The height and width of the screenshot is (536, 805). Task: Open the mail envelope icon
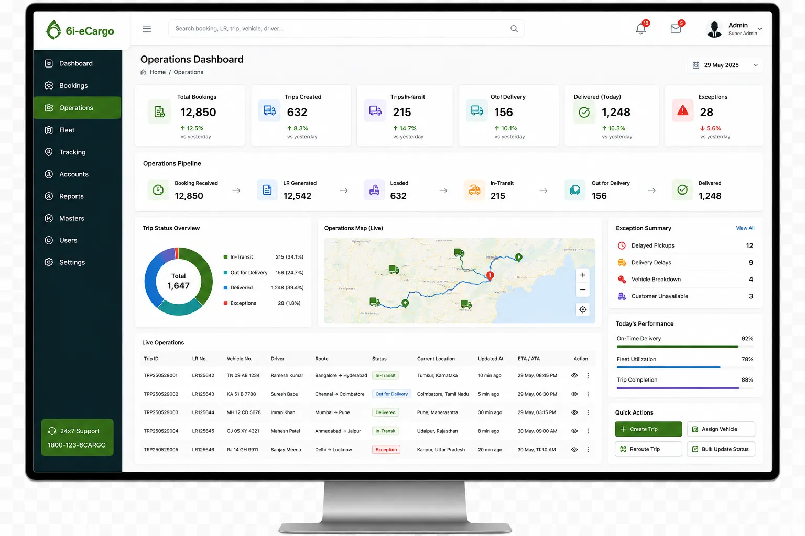pyautogui.click(x=676, y=29)
